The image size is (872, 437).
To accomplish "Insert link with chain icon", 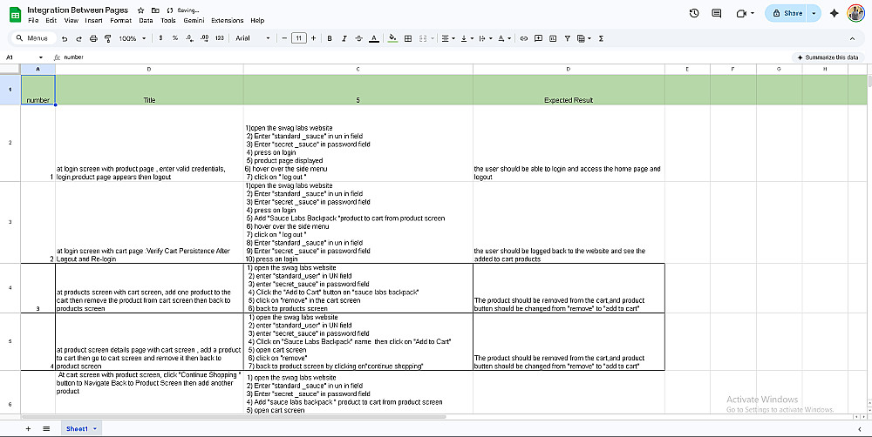I will (524, 38).
